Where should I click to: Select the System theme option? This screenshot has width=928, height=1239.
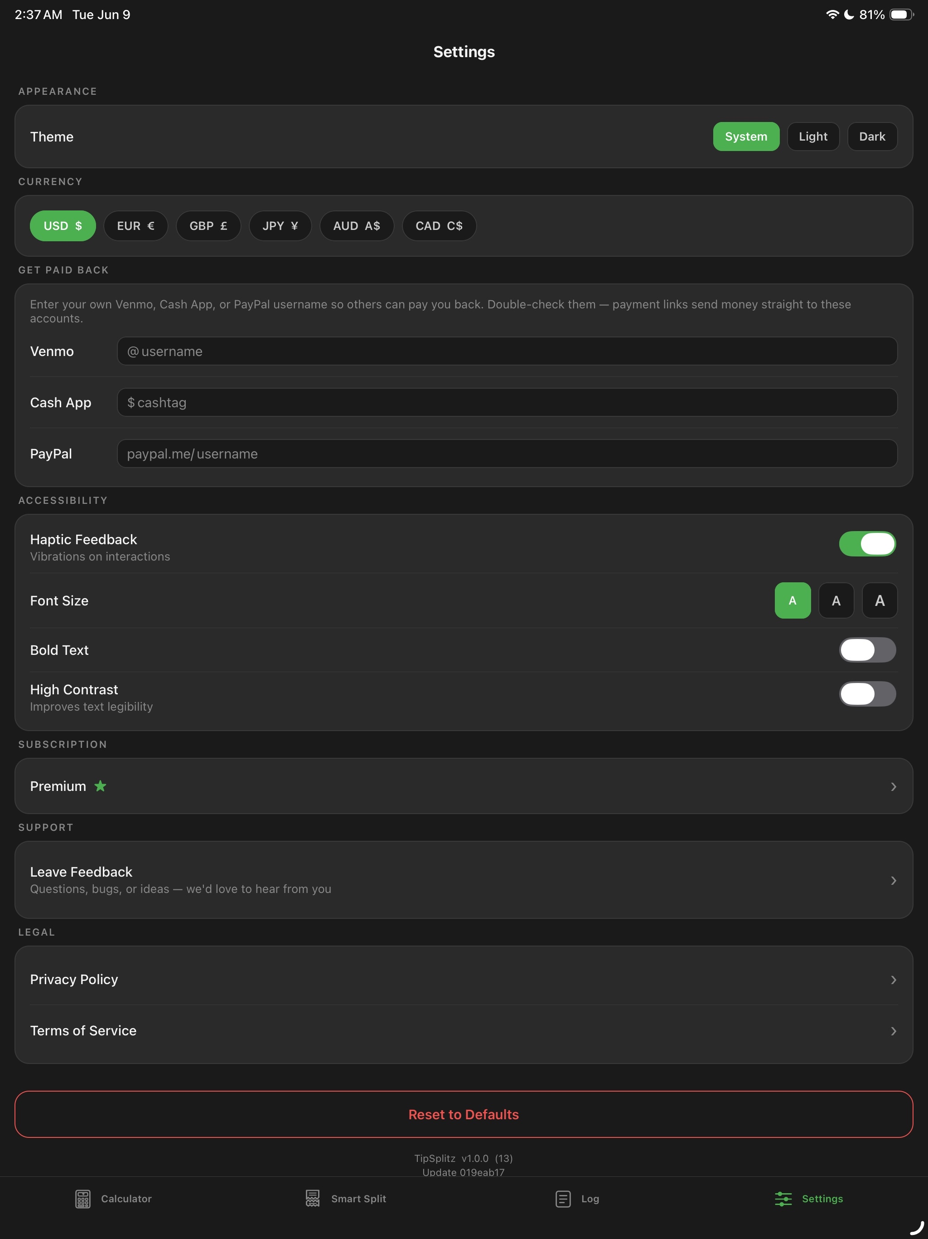(745, 137)
